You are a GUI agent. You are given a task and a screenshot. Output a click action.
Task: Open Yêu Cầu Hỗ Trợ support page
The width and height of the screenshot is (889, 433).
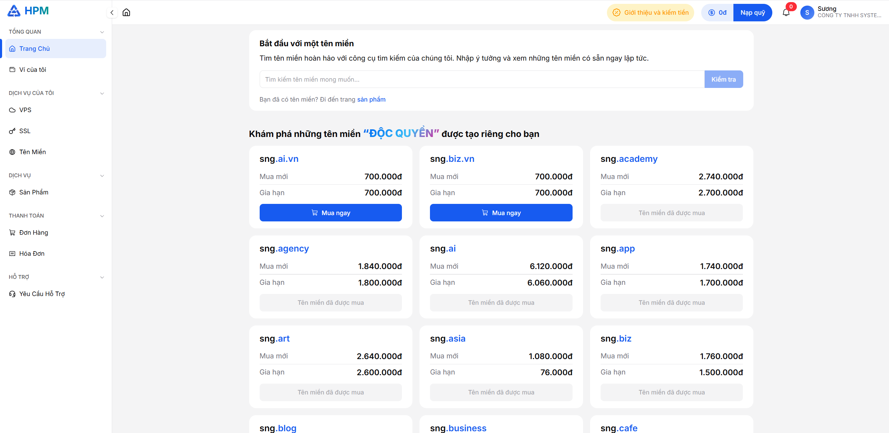pyautogui.click(x=42, y=294)
